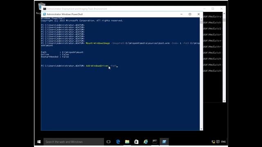Click the Mount-WindowsImage command text

98,43
